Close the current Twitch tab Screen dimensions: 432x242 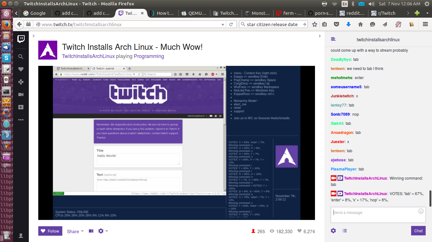point(142,13)
